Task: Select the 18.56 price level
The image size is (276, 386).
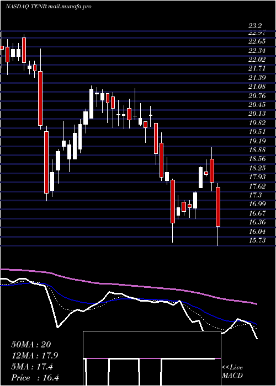Action: (257, 159)
